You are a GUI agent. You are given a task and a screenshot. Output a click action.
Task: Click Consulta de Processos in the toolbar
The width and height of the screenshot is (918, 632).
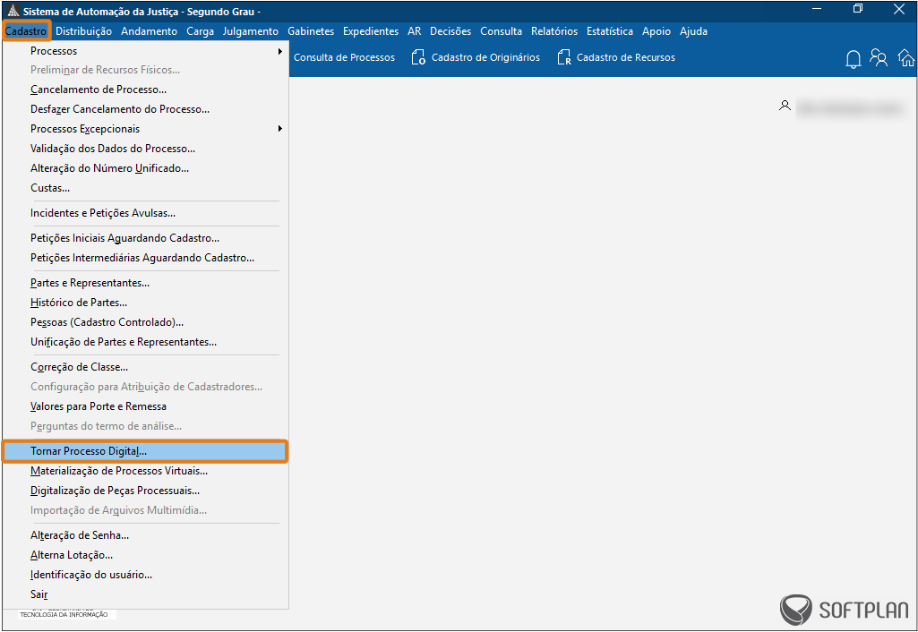tap(344, 57)
